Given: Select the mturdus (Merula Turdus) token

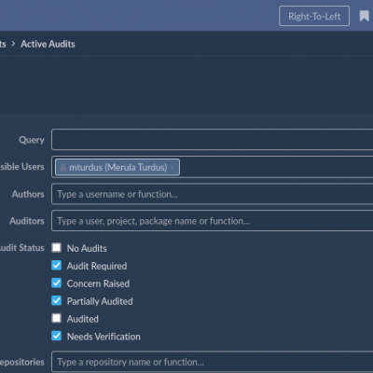Looking at the screenshot, I should (x=117, y=167).
